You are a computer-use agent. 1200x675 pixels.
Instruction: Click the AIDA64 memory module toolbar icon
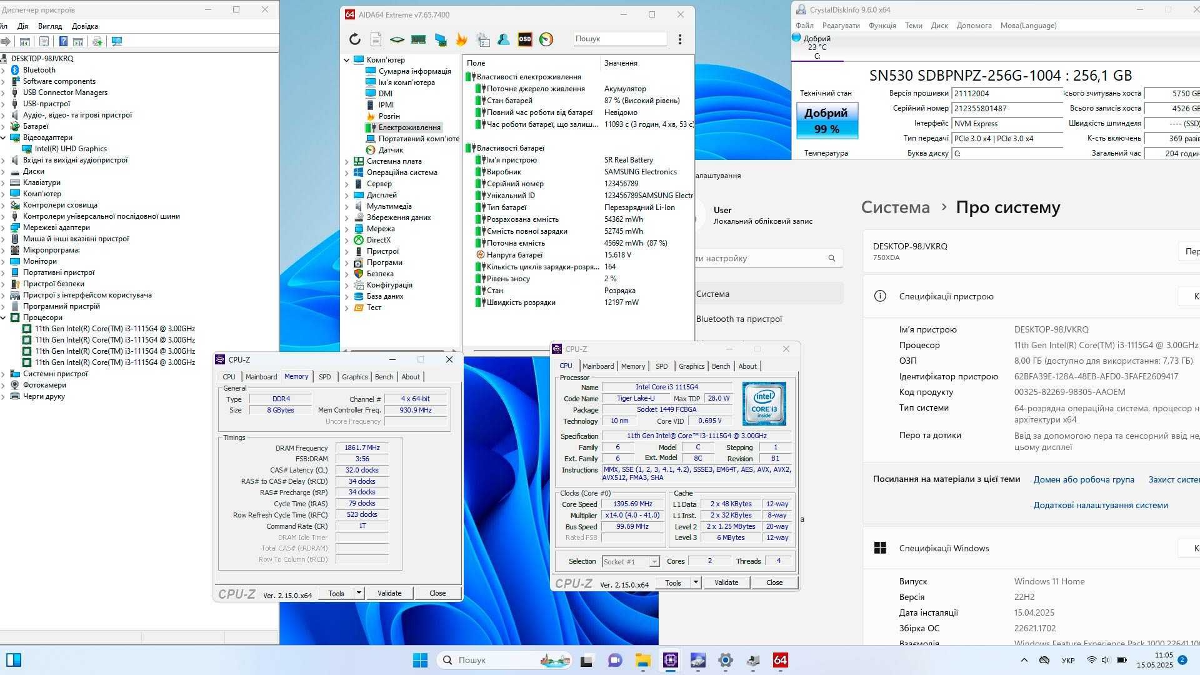click(418, 39)
